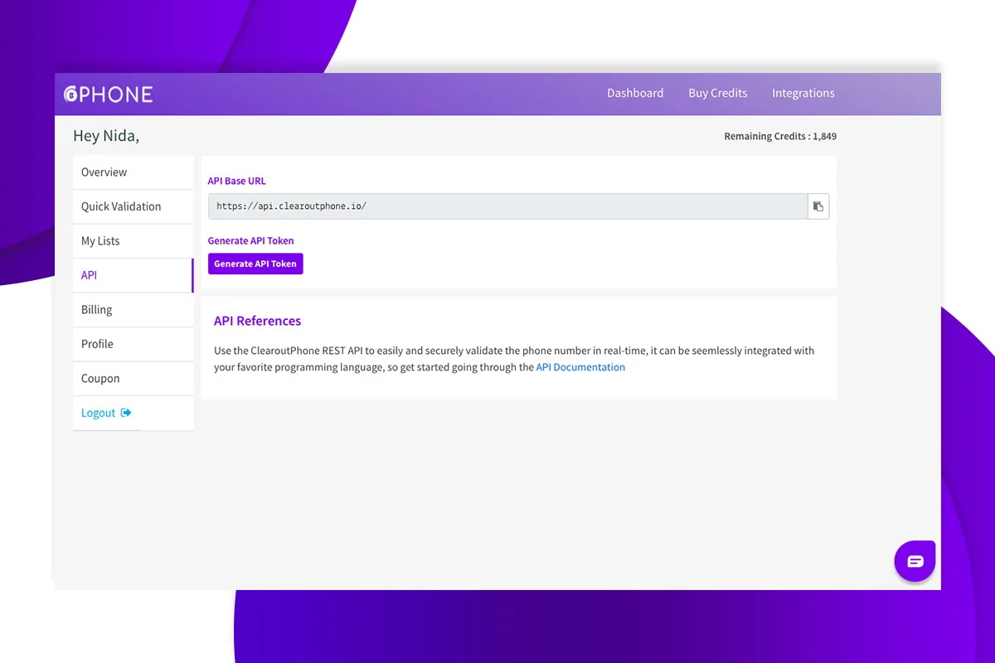
Task: Open Quick Validation from sidebar
Action: (x=133, y=206)
